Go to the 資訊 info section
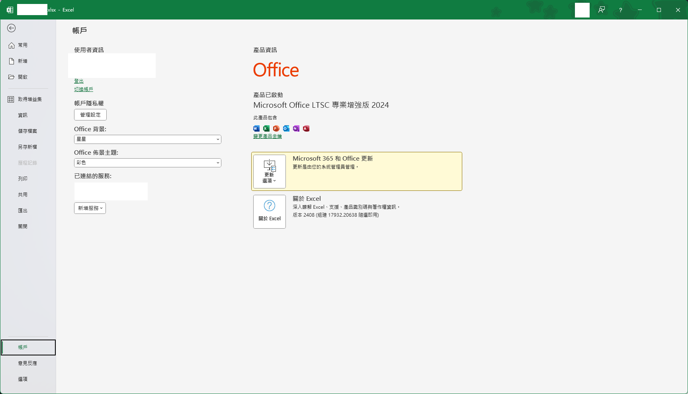The height and width of the screenshot is (394, 688). (x=28, y=115)
